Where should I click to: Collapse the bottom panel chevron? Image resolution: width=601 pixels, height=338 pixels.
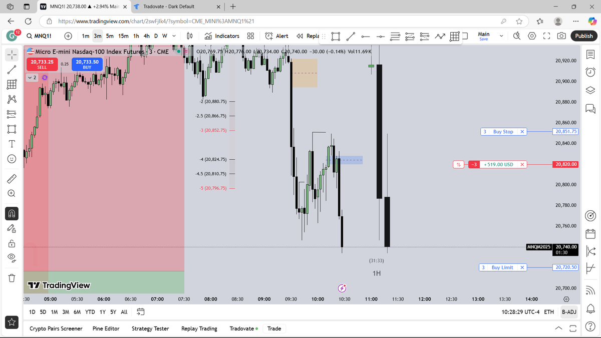(559, 328)
